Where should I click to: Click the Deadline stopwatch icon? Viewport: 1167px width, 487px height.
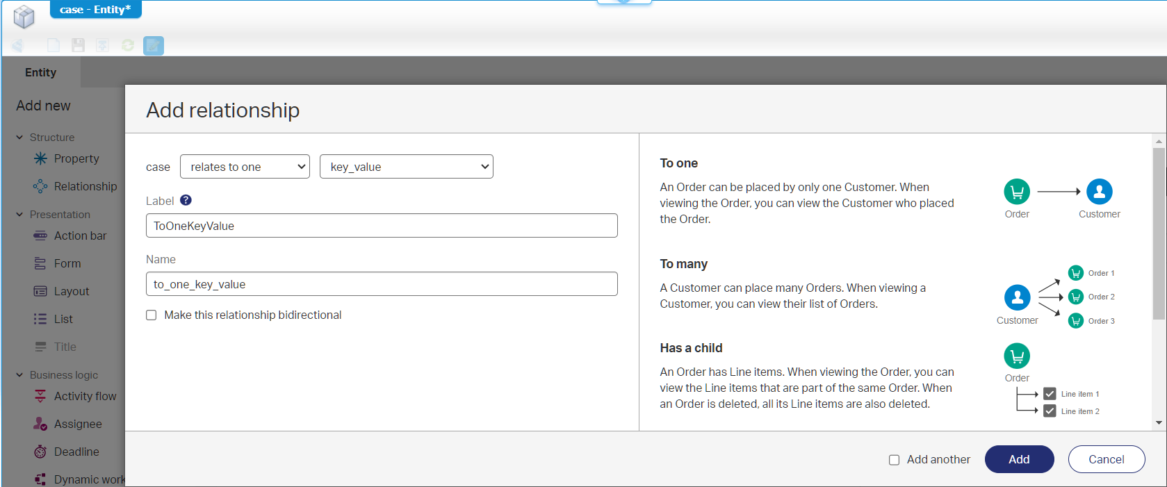point(40,452)
